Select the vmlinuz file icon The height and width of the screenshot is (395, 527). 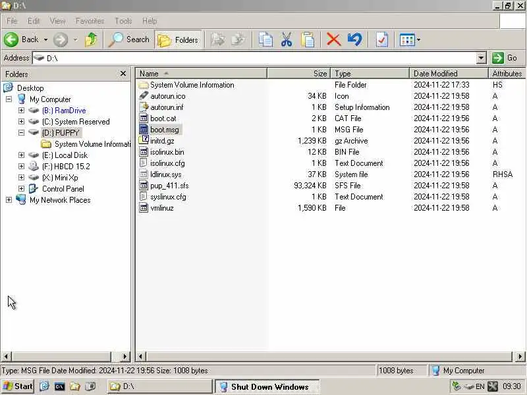(144, 208)
